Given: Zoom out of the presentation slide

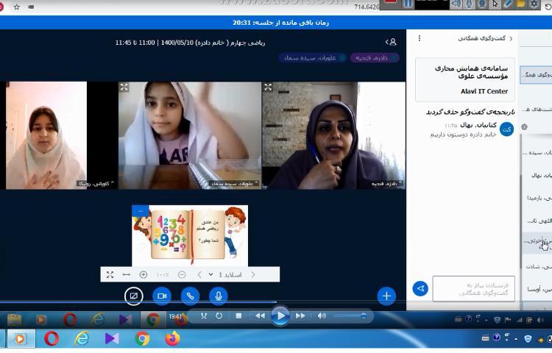Looking at the screenshot, I should 182,274.
